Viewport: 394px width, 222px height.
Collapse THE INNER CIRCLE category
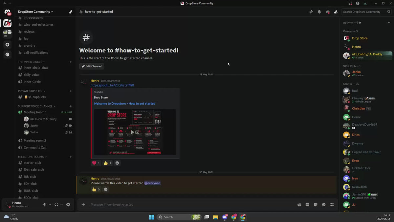[x=32, y=62]
